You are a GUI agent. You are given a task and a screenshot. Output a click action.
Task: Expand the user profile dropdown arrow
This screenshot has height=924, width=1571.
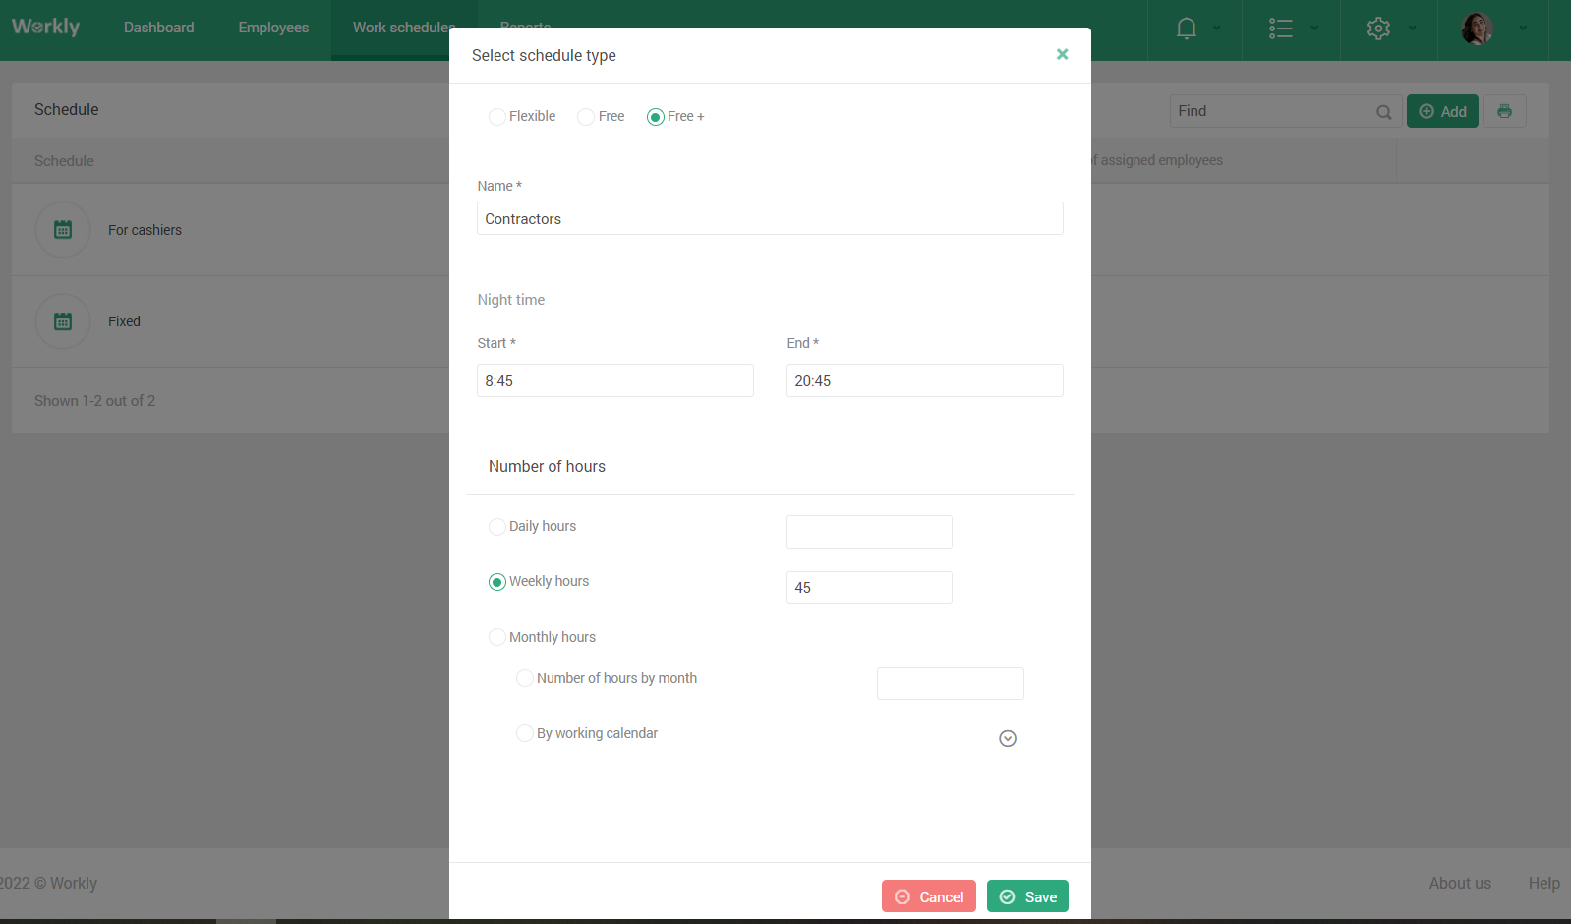click(1523, 29)
